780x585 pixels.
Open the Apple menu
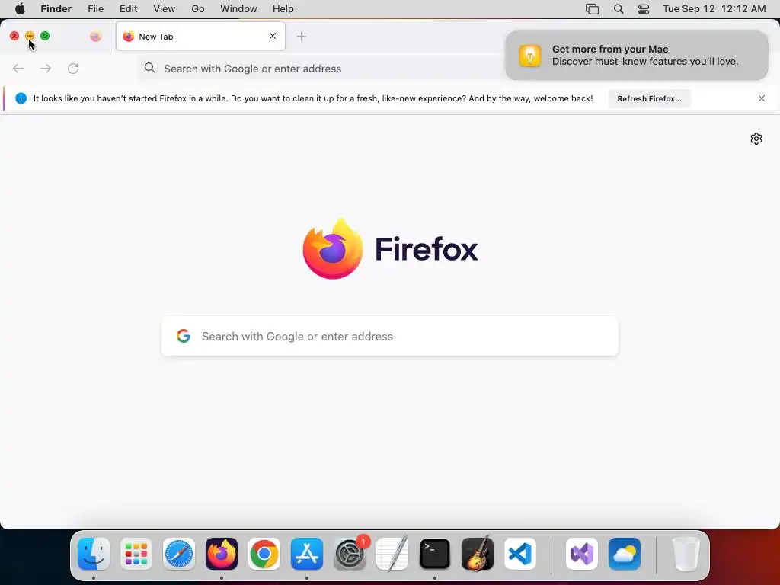(x=20, y=9)
